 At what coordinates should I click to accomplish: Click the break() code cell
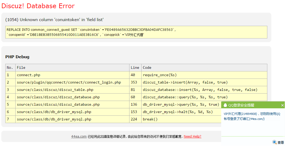point(150,119)
